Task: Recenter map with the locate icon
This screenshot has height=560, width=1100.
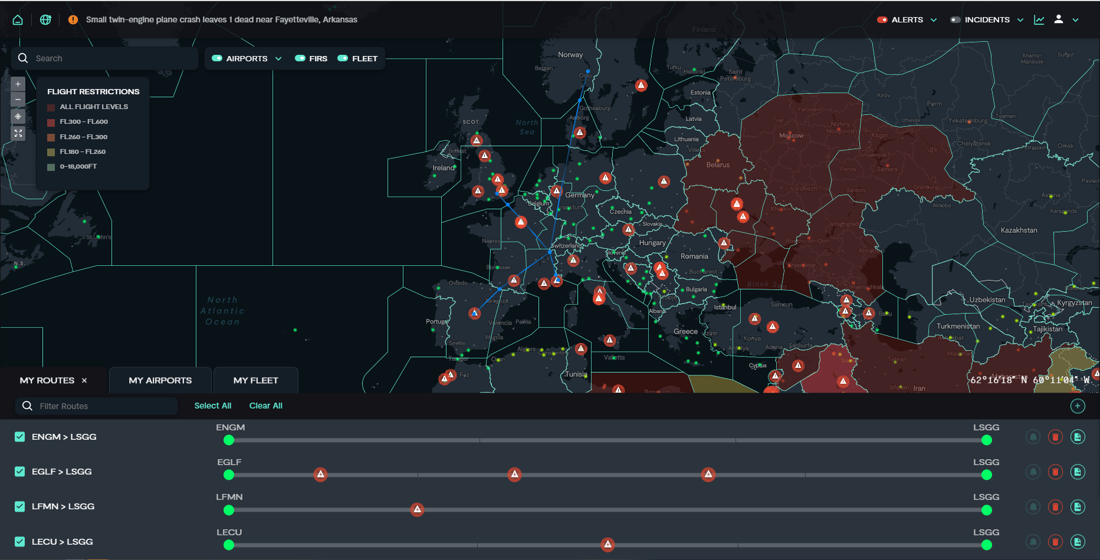Action: 18,117
